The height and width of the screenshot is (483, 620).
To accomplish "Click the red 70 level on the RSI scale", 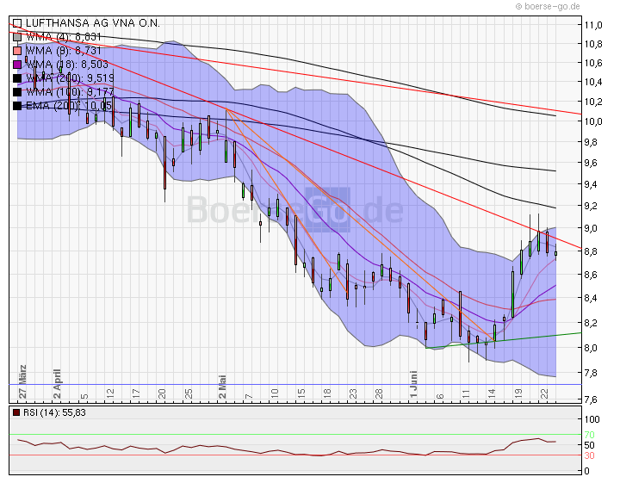I will (x=590, y=435).
